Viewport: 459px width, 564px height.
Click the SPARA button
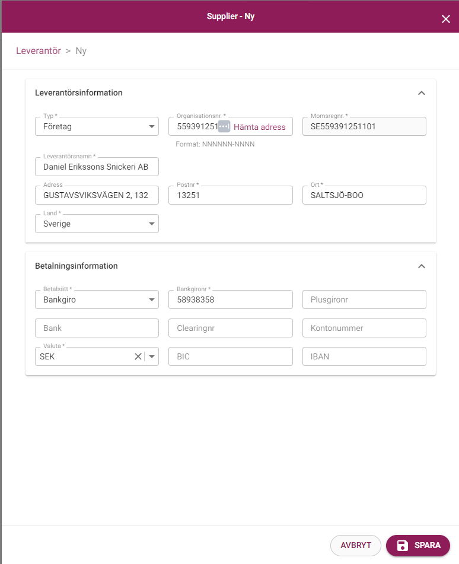(x=418, y=545)
